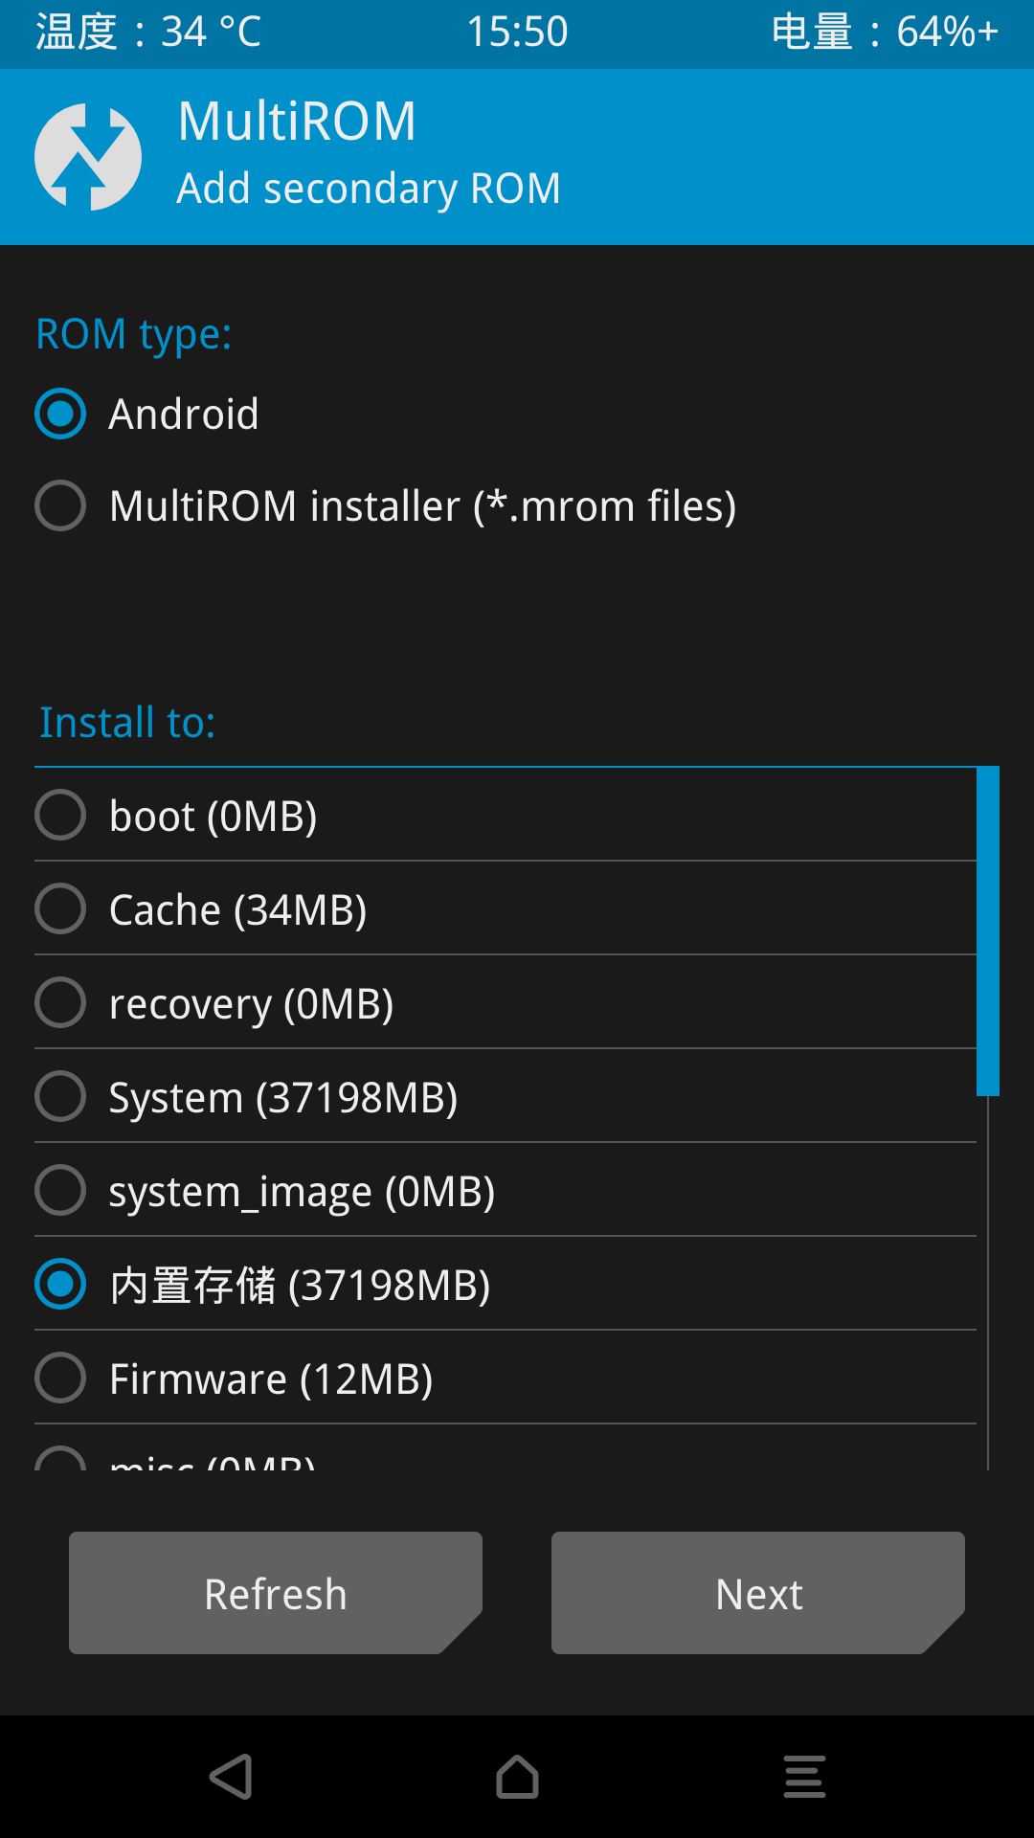The height and width of the screenshot is (1838, 1034).
Task: Open the menu lines icon in navigation bar
Action: coord(804,1777)
